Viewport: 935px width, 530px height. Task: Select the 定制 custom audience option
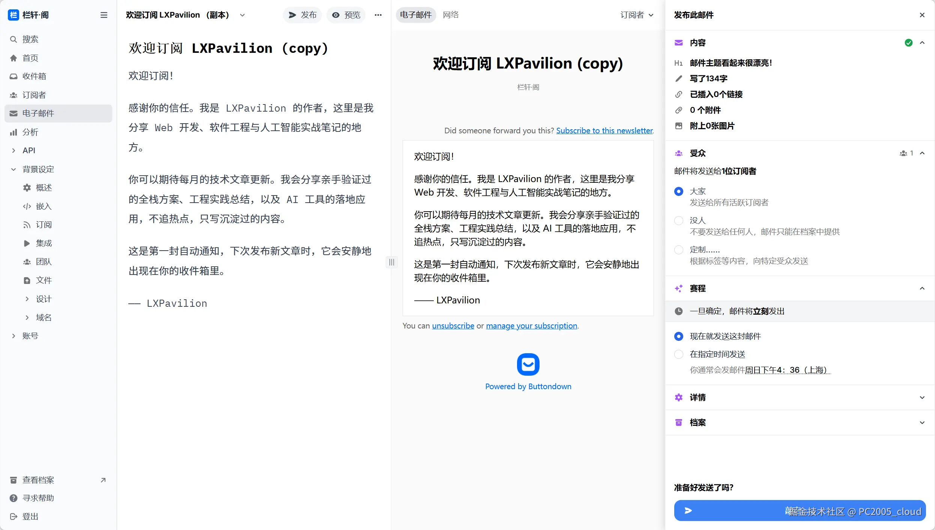679,250
